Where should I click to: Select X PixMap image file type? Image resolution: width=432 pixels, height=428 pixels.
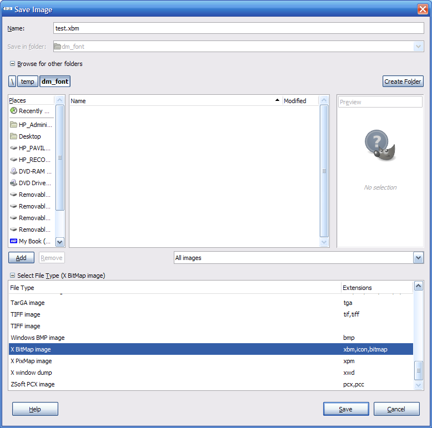click(211, 361)
